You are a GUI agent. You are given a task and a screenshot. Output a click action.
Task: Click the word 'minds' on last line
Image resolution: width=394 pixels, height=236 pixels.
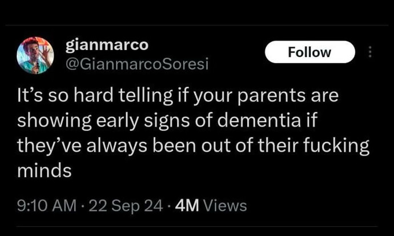(45, 170)
